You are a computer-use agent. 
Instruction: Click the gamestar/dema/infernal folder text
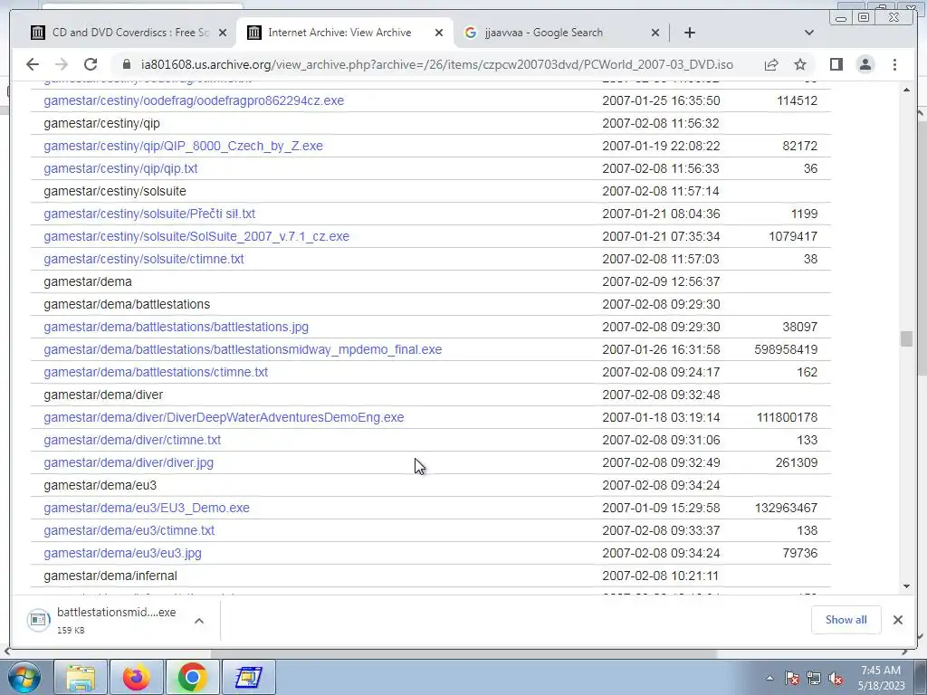pyautogui.click(x=110, y=576)
